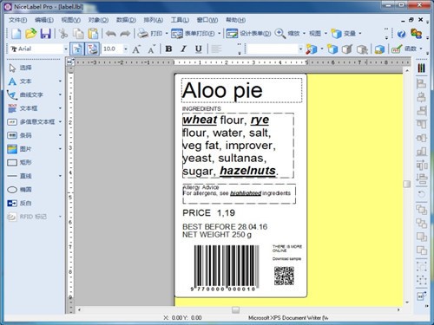
Task: Expand the barcode tool dropdown arrow
Action: pyautogui.click(x=60, y=135)
